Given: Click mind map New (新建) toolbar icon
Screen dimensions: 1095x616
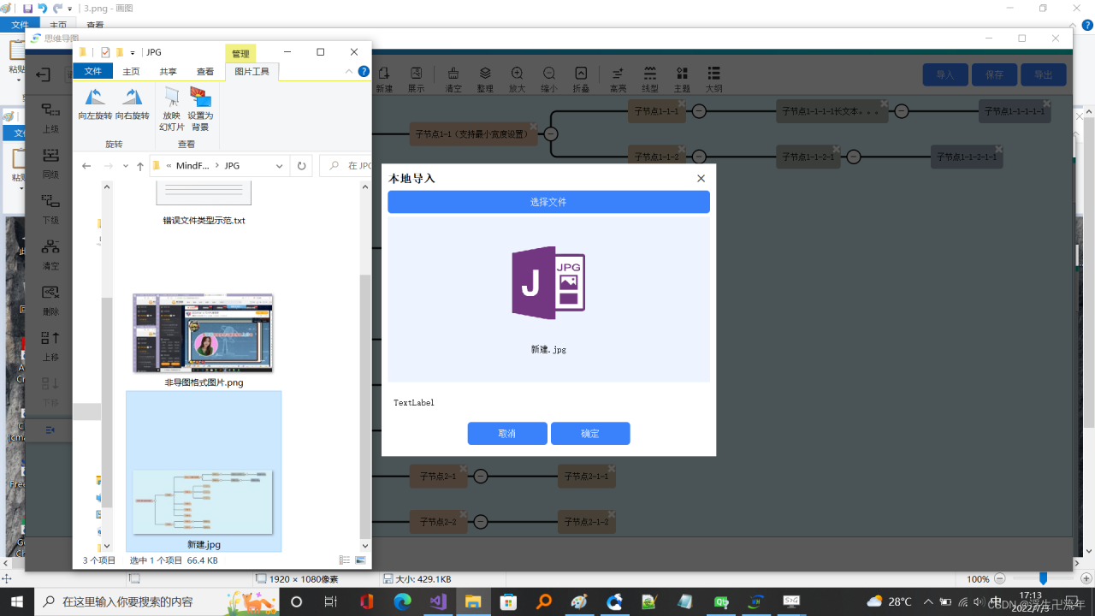Looking at the screenshot, I should 384,80.
